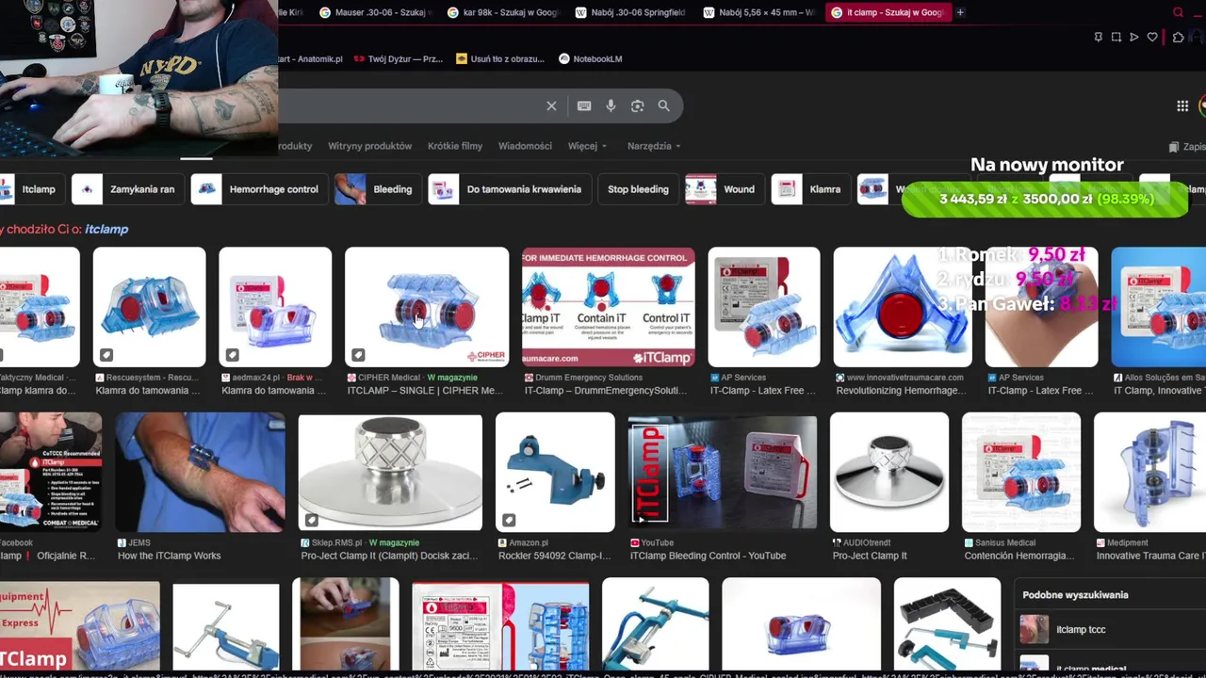Image resolution: width=1206 pixels, height=678 pixels.
Task: Expand the Więcej dropdown
Action: (587, 146)
